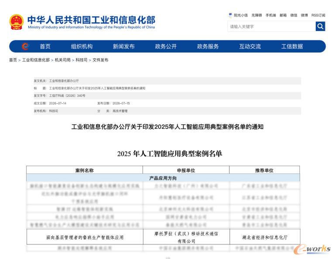Screen dimensions: 335x259
Task: Click the ministry name title in Chinese
Action: [x=91, y=20]
